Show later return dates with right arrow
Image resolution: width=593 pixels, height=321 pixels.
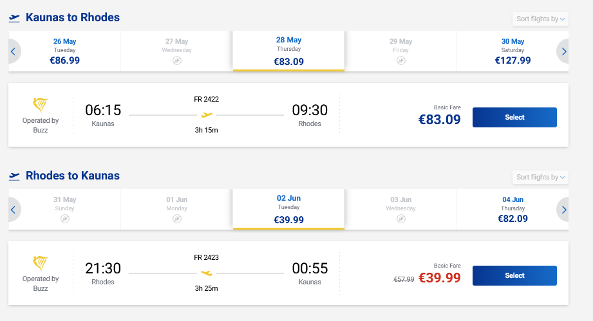tap(564, 210)
